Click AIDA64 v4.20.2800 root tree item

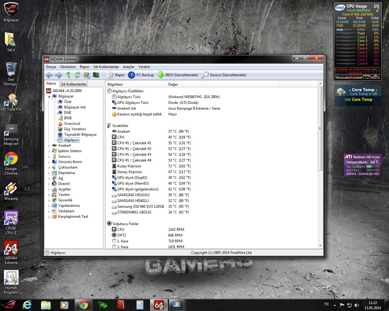tap(67, 91)
